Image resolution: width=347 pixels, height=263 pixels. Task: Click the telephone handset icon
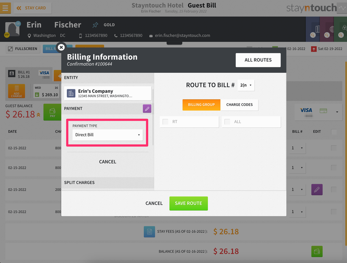click(x=116, y=36)
